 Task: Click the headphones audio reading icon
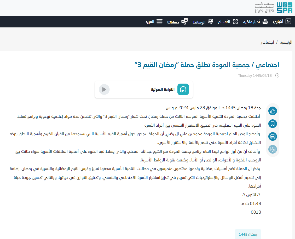(x=183, y=90)
